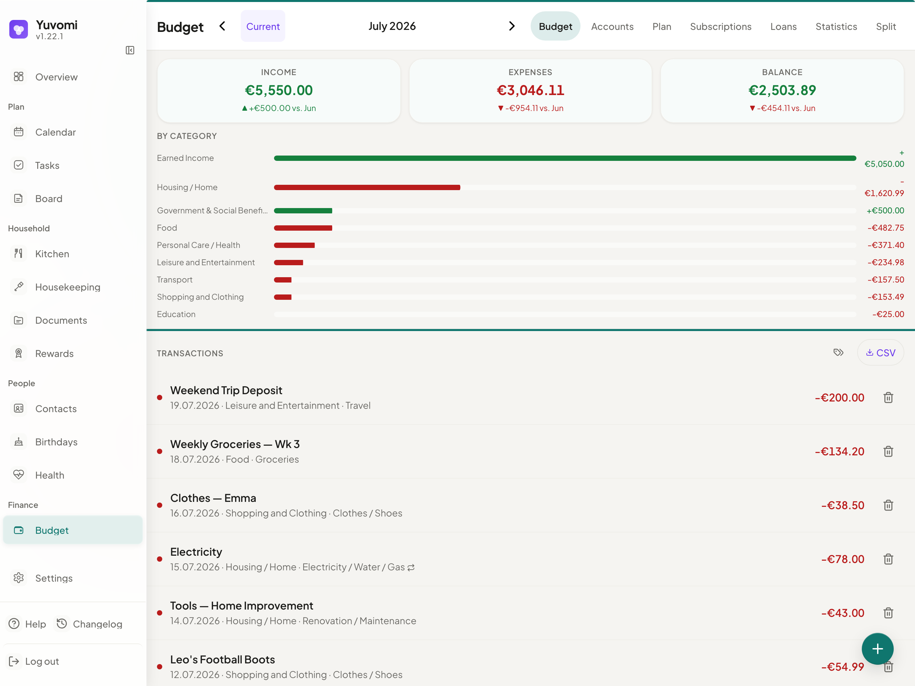Switch to the Split tab

(886, 26)
